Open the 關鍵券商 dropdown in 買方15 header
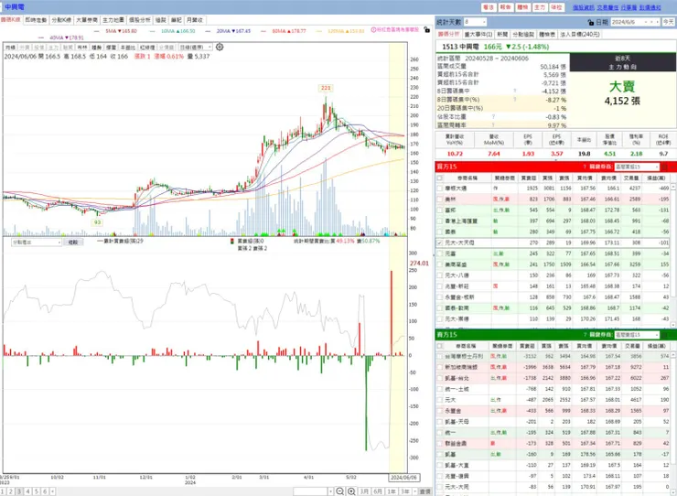This screenshot has height=496, width=677. (638, 167)
